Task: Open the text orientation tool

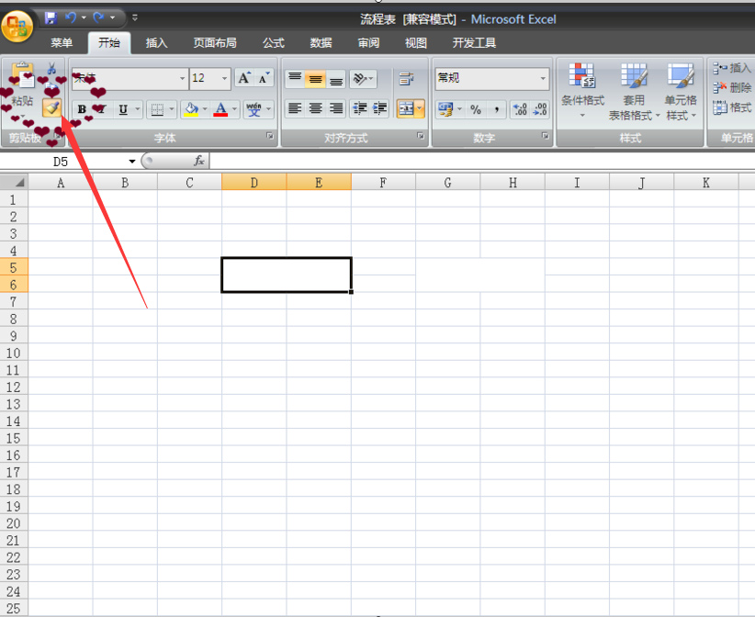Action: 363,78
